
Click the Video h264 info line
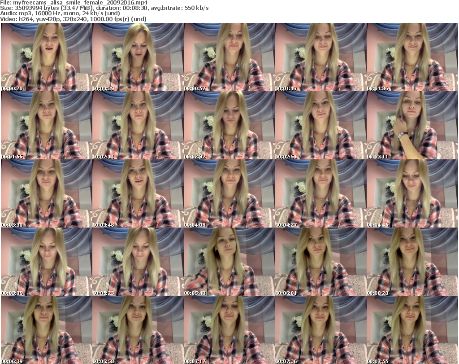[x=73, y=19]
